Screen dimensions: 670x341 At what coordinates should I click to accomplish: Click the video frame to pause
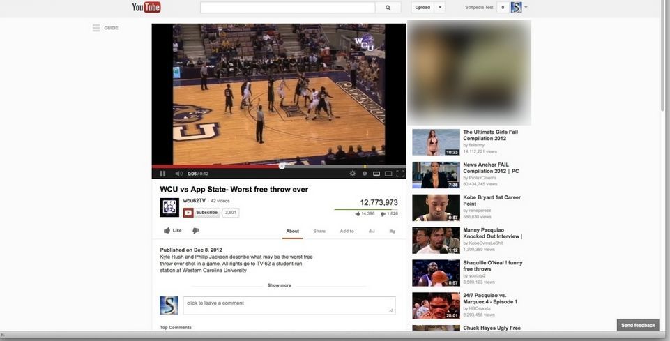pyautogui.click(x=279, y=94)
